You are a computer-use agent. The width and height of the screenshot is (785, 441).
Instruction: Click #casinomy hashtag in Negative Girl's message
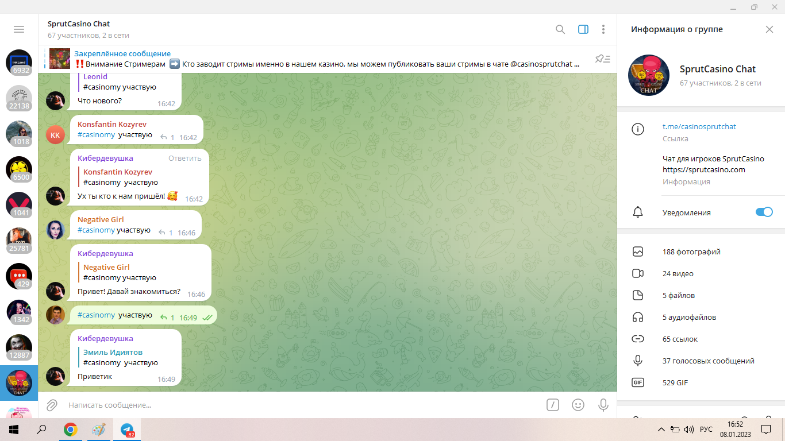point(97,230)
